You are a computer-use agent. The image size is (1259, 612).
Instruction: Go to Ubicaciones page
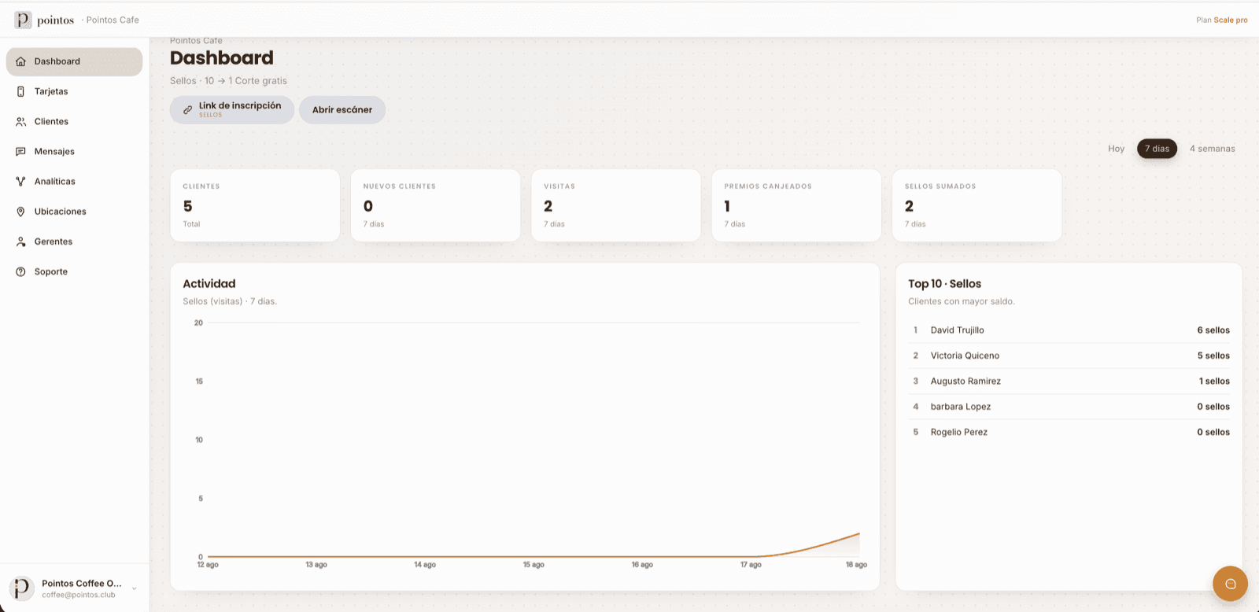click(74, 212)
